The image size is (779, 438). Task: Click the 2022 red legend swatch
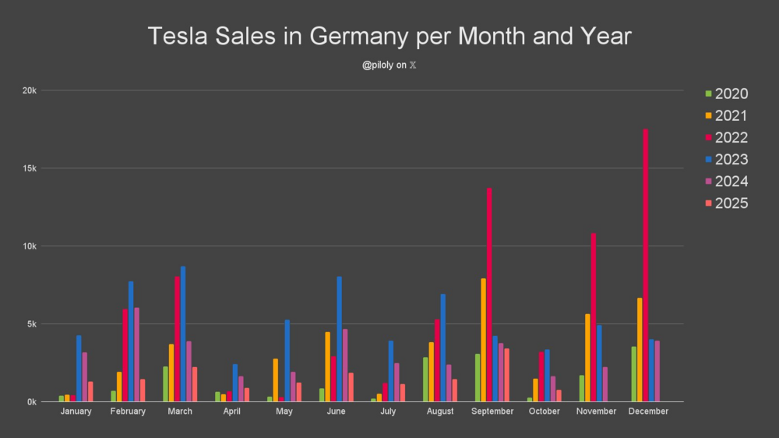coord(708,138)
